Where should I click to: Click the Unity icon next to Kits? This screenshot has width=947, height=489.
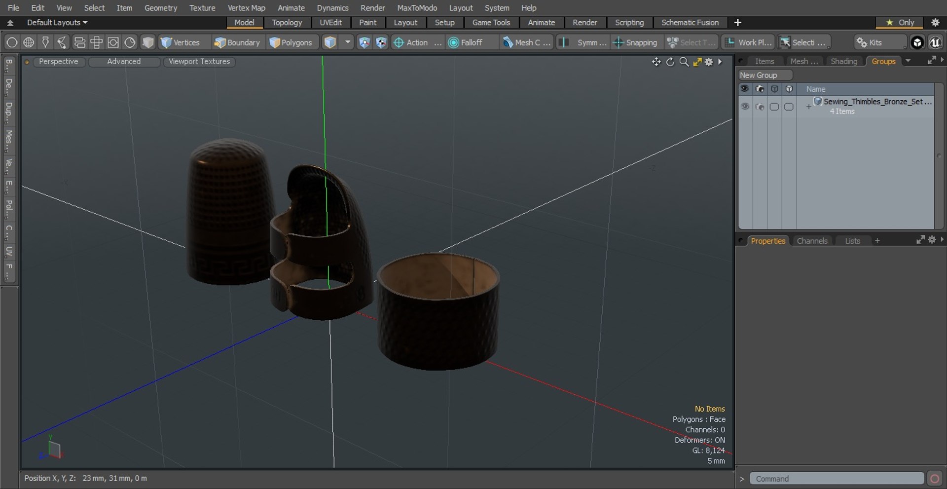click(x=917, y=42)
